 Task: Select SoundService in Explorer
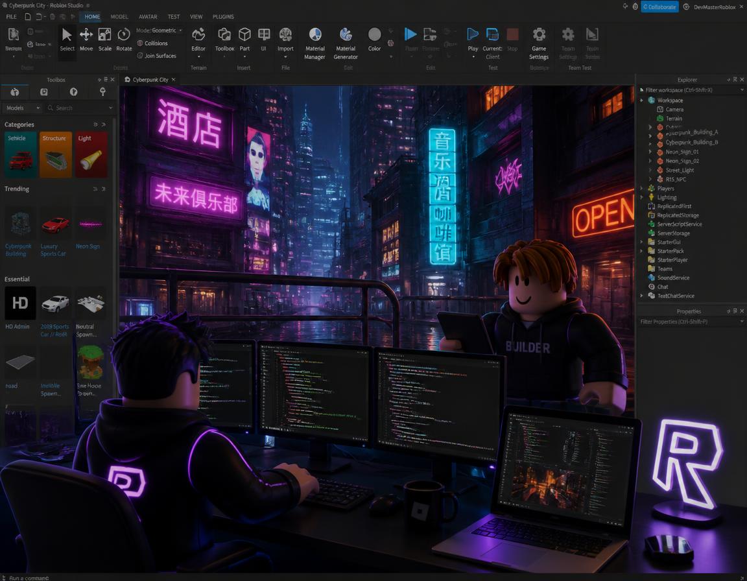pyautogui.click(x=673, y=278)
